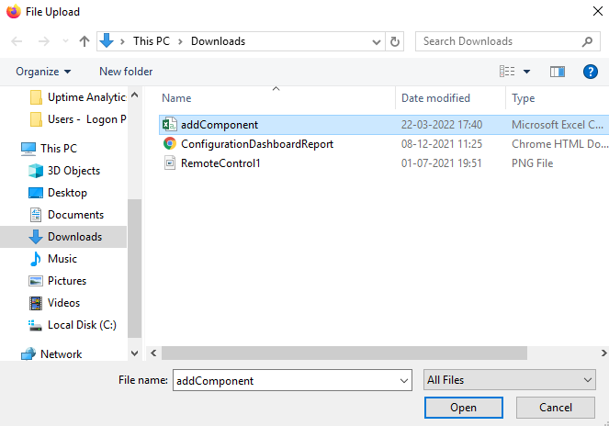Open Documents in navigation pane
Image resolution: width=609 pixels, height=426 pixels.
[66, 215]
